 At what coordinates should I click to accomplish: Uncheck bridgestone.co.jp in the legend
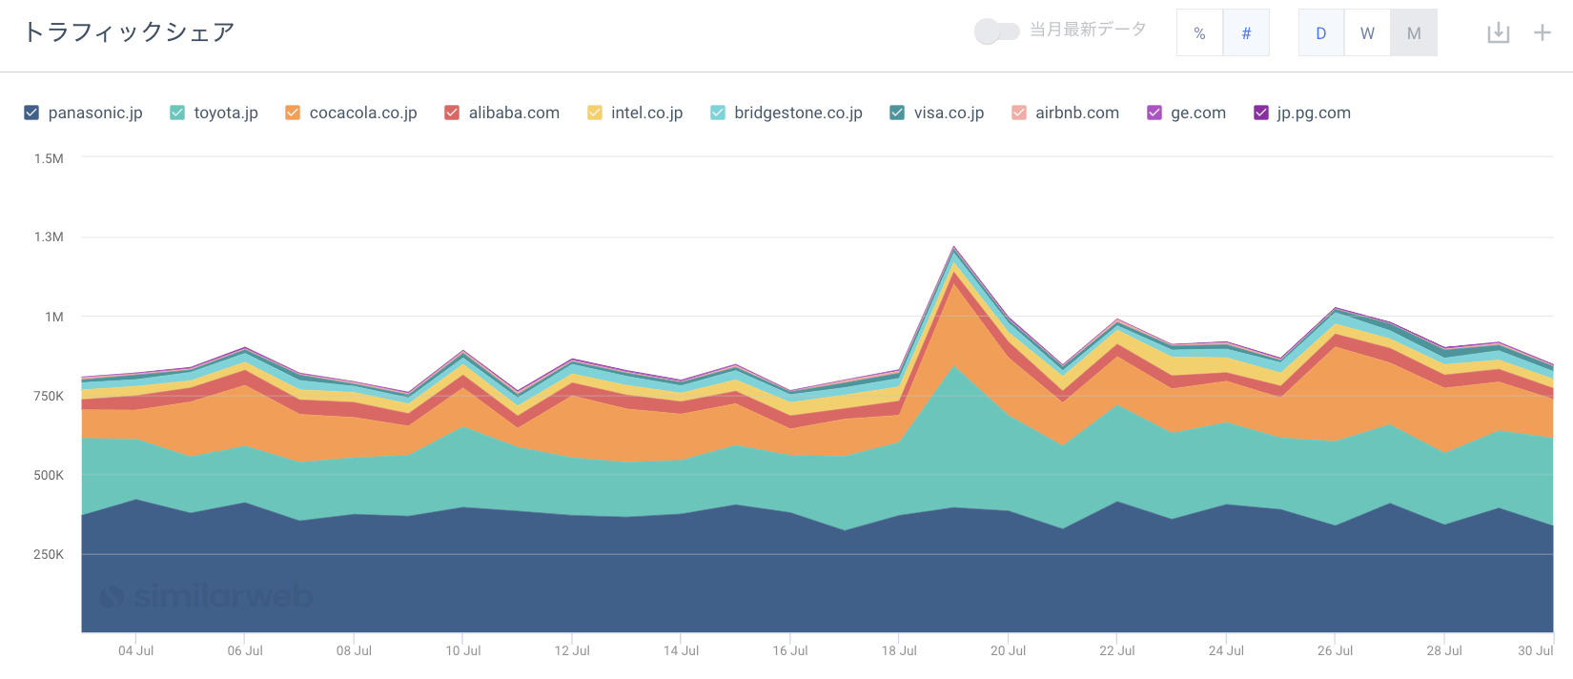[718, 113]
